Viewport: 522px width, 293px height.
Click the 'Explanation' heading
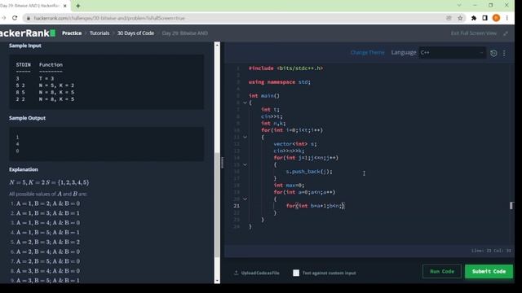(x=24, y=169)
